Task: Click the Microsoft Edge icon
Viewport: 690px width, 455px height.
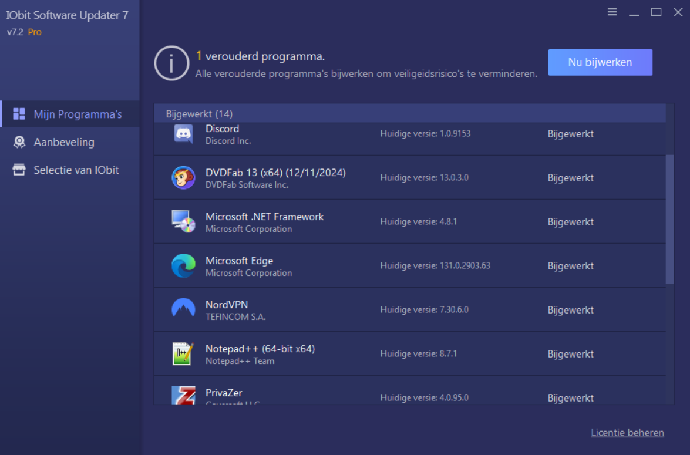Action: coord(183,265)
